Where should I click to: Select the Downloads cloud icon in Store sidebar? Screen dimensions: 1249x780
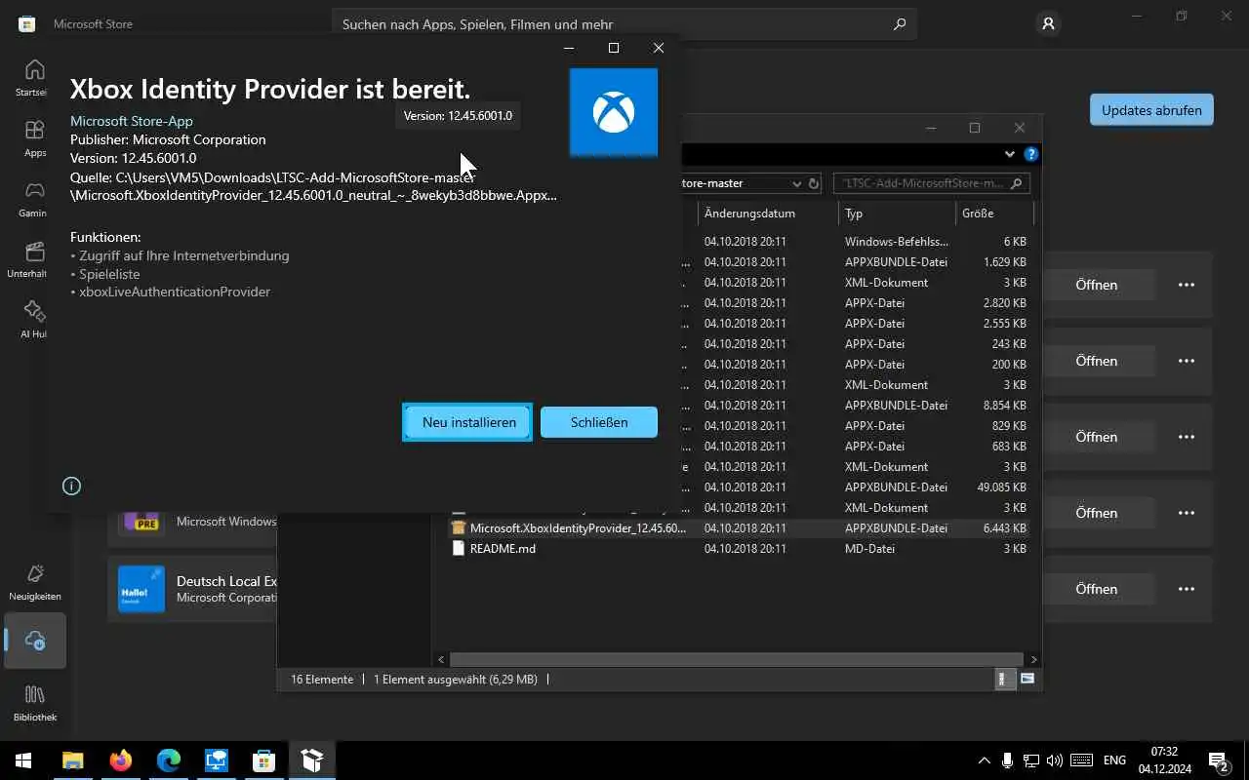(35, 641)
